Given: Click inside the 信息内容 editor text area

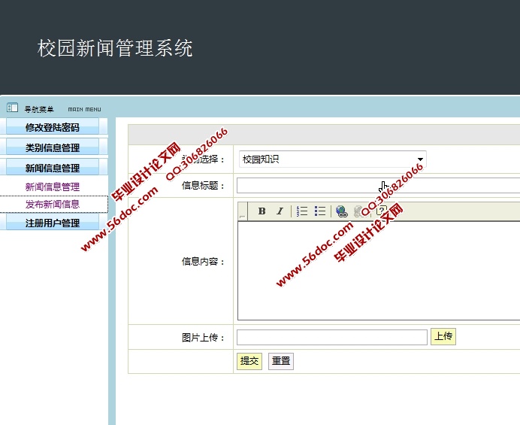Looking at the screenshot, I should click(377, 271).
